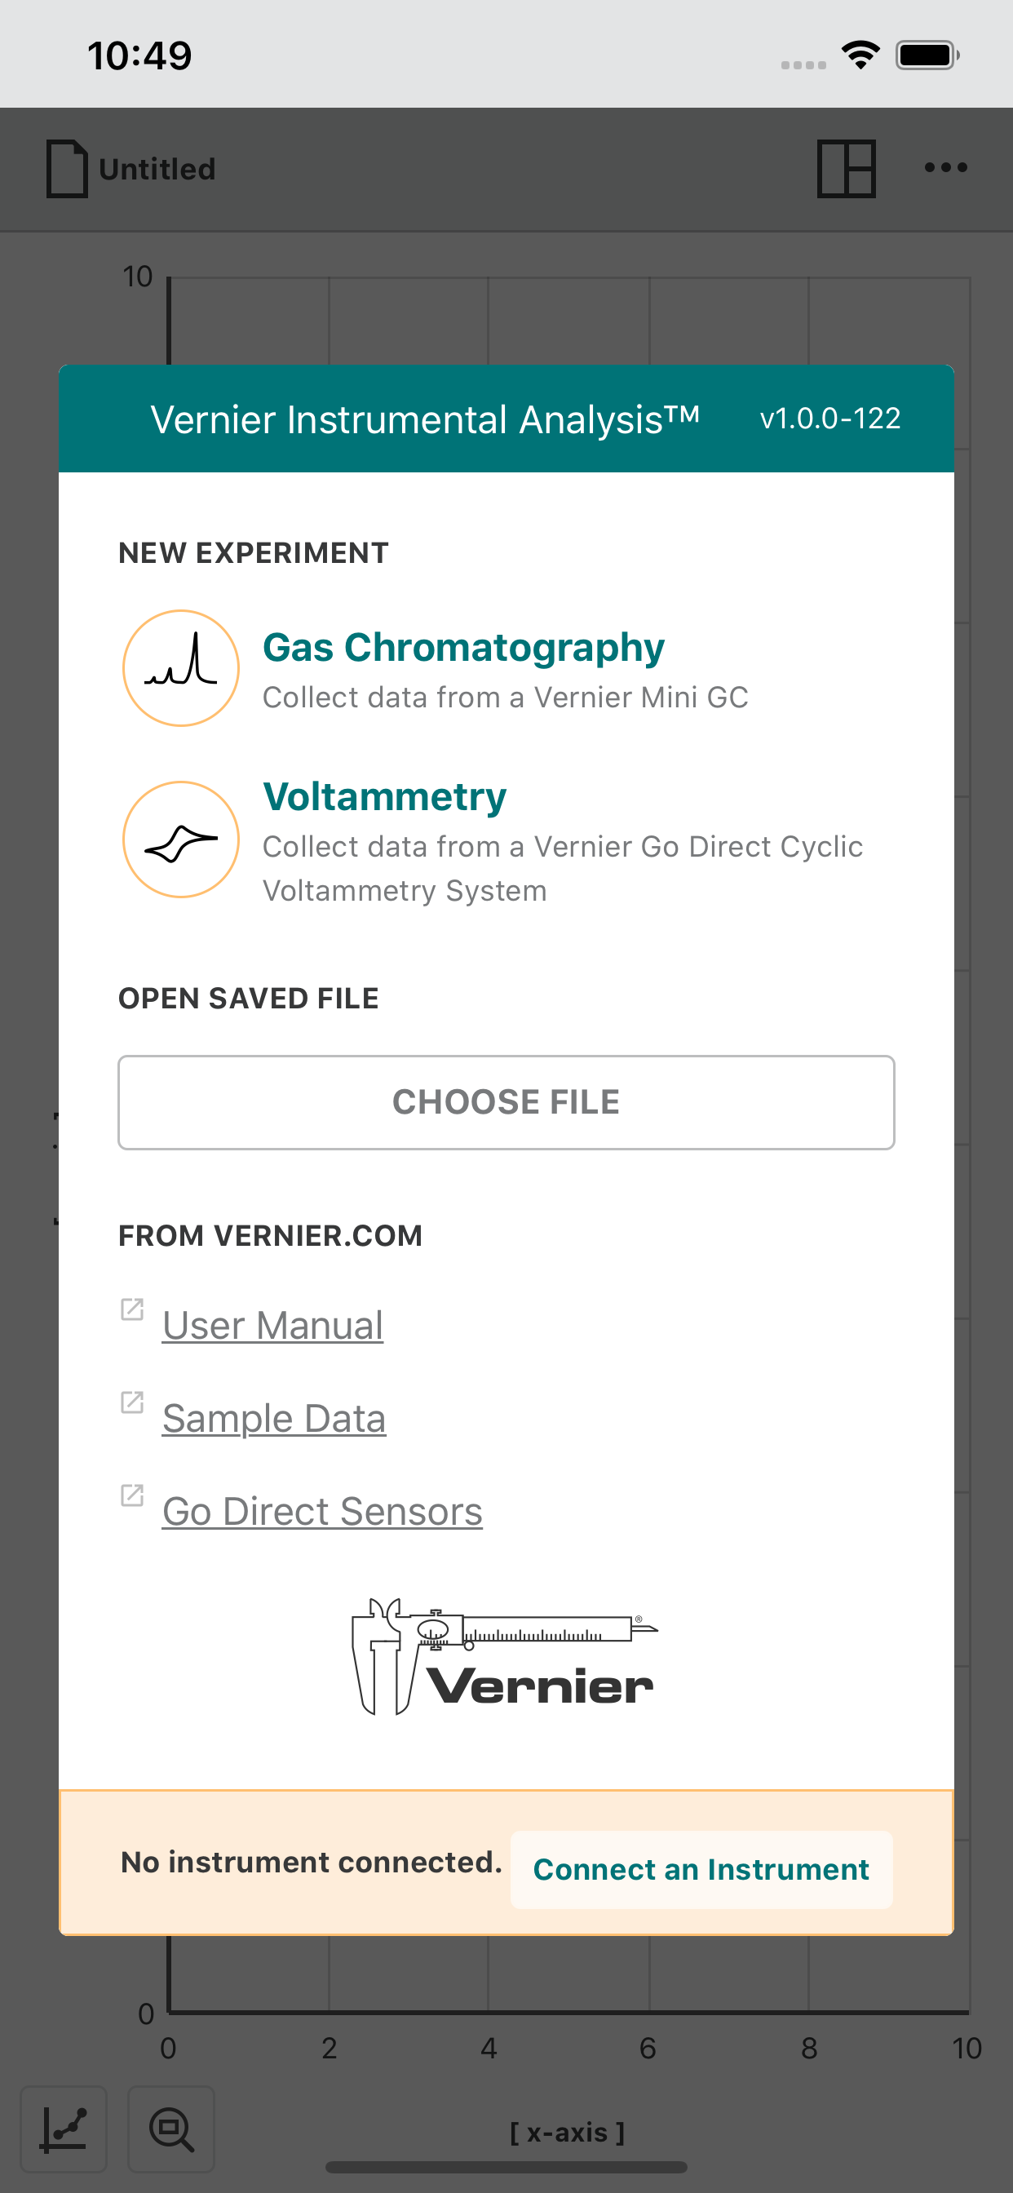Tap the Voltammetry curve icon
Viewport: 1013px width, 2193px height.
coord(180,840)
